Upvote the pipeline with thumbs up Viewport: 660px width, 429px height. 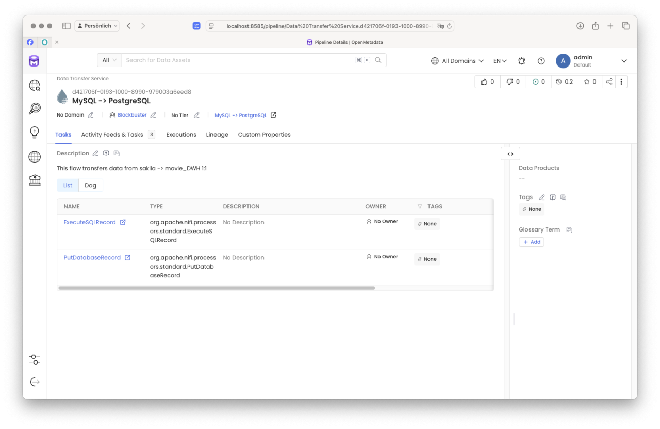tap(487, 81)
